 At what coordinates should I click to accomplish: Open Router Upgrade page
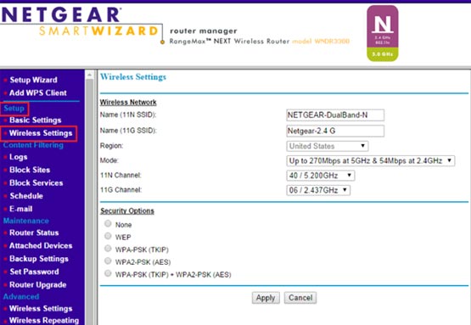pos(38,284)
